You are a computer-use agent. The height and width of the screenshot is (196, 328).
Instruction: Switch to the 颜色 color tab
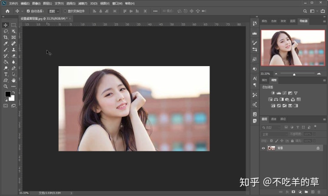pyautogui.click(x=264, y=21)
